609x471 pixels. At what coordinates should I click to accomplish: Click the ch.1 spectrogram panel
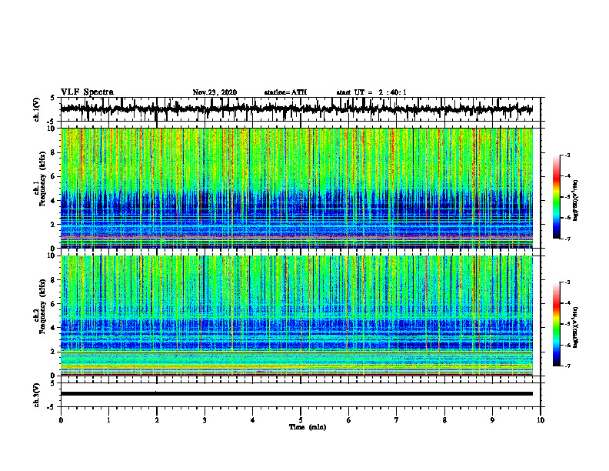pos(297,188)
